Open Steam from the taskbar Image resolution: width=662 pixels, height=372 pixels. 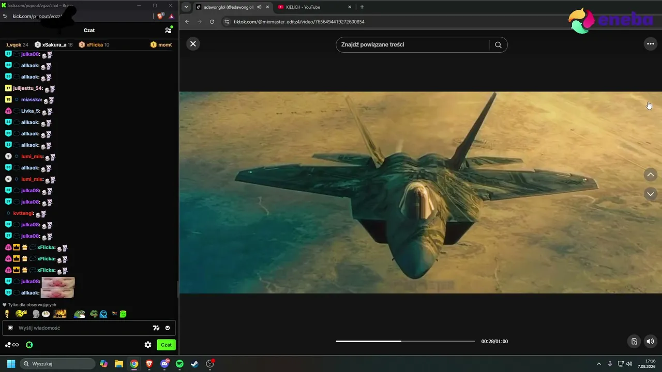[194, 364]
